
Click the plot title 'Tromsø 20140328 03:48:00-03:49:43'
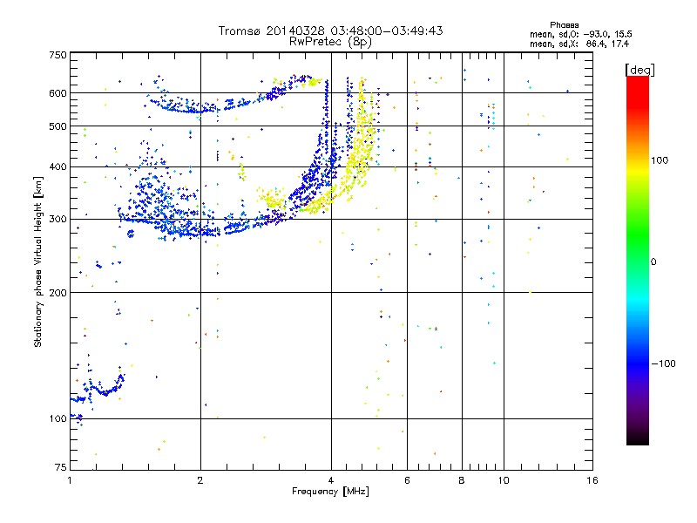[x=330, y=31]
